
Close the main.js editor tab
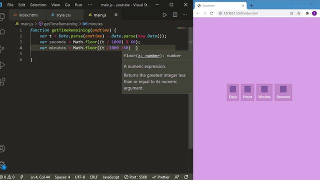(x=116, y=14)
